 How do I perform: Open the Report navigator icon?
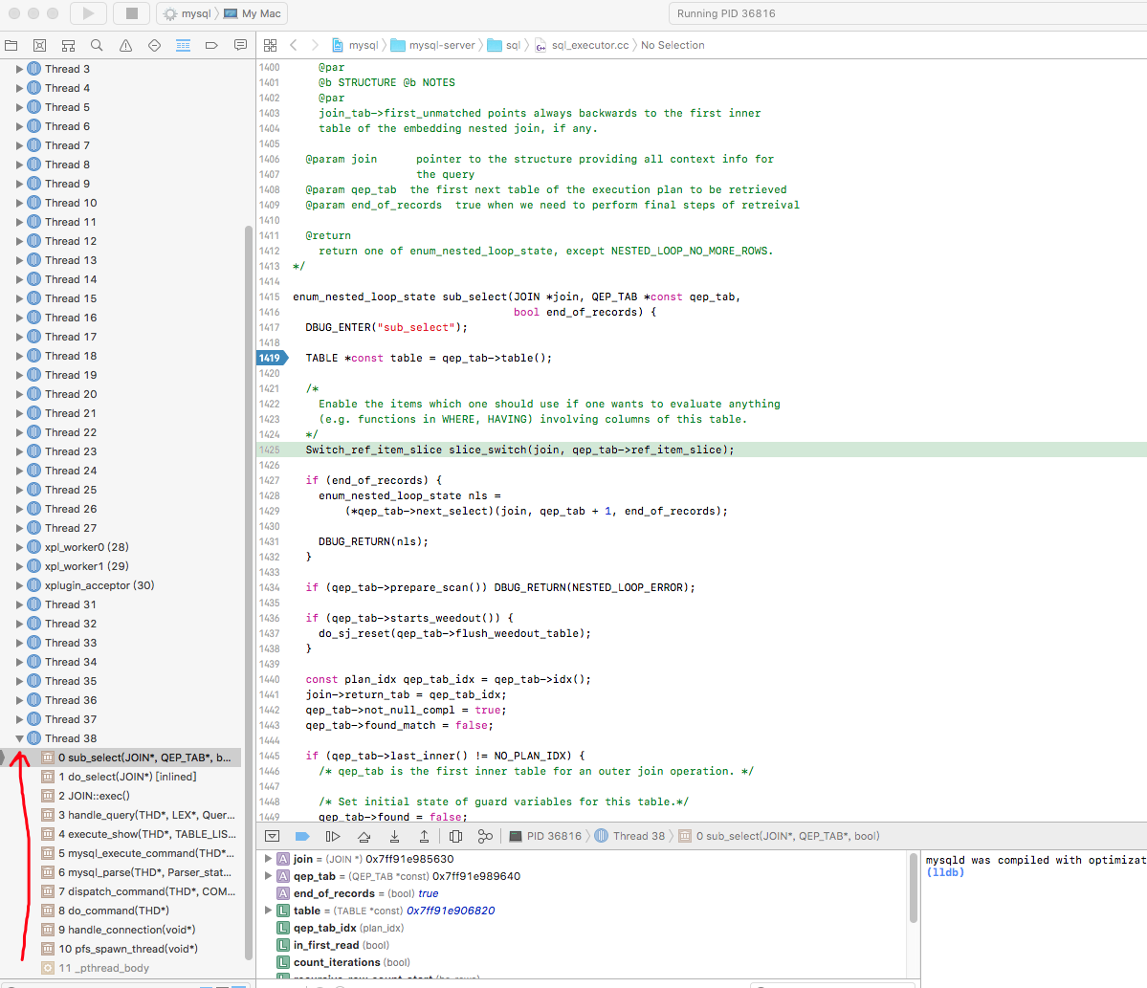point(240,45)
